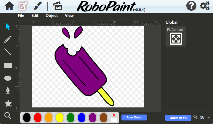Screen dimensions: 213x124
Task: Open the File menu
Action: pyautogui.click(x=21, y=15)
